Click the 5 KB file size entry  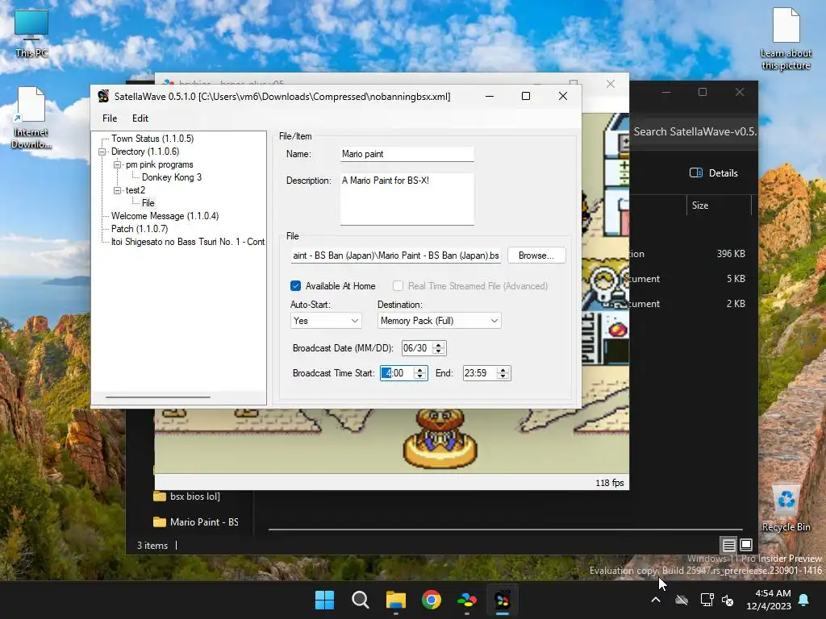(x=736, y=279)
